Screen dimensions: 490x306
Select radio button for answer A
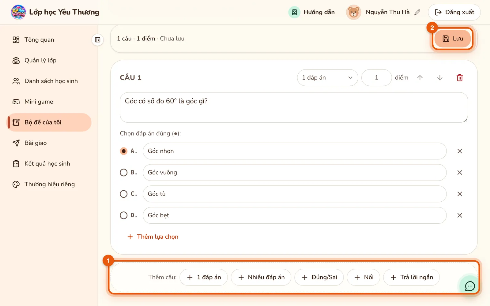[x=123, y=151]
